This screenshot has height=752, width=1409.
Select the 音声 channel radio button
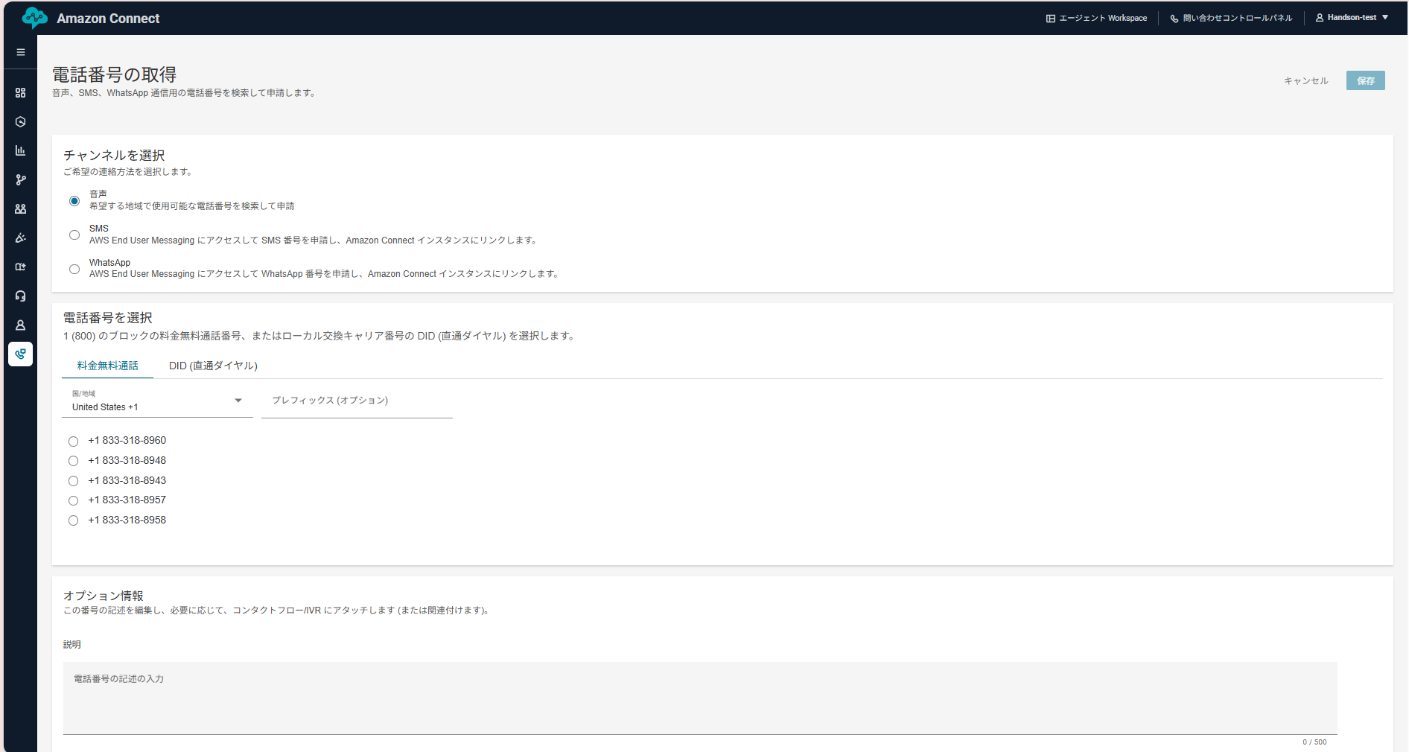[74, 201]
